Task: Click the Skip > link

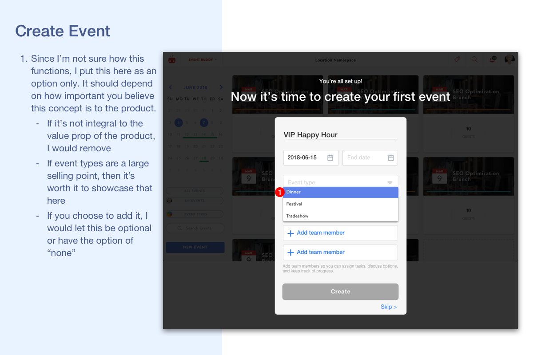Action: pyautogui.click(x=389, y=307)
